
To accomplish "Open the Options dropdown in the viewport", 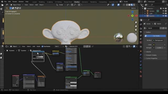I will (x=134, y=8).
